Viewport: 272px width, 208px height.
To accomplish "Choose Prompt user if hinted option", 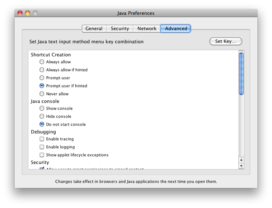I will point(42,86).
